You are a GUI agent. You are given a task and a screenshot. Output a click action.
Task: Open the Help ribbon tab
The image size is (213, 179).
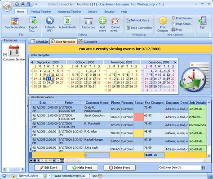tap(124, 12)
